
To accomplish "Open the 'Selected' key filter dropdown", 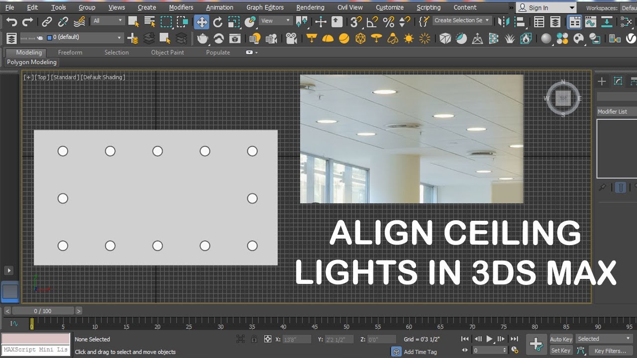I will 604,339.
